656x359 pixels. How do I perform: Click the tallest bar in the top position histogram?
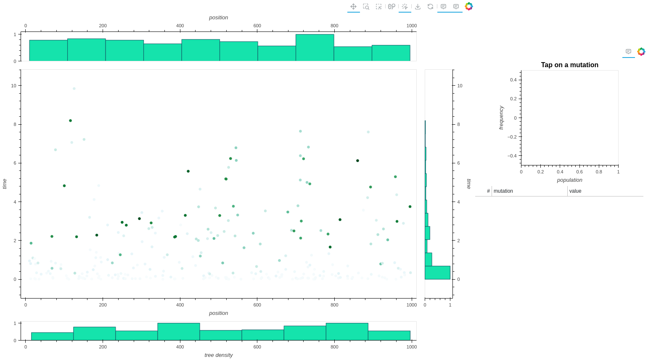tap(315, 47)
